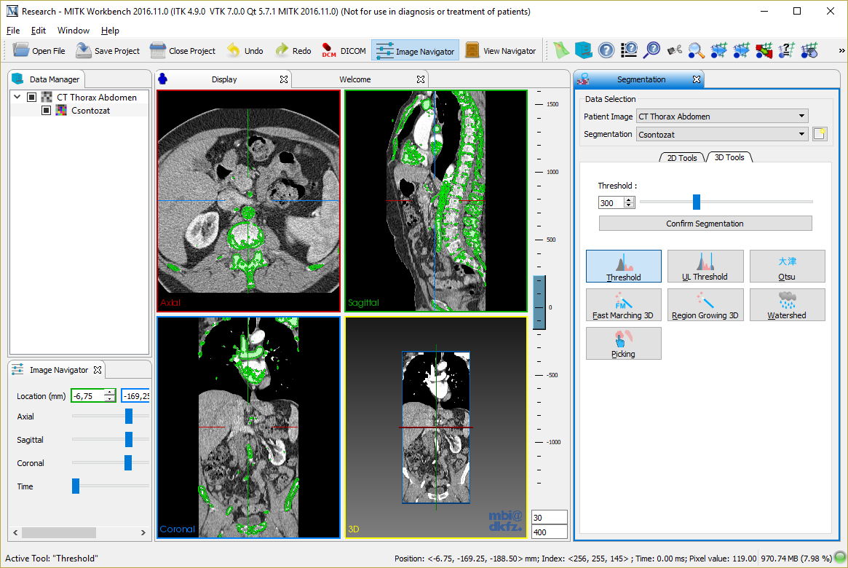Click the scissors icon in the toolbar
The image size is (848, 568).
click(x=675, y=50)
